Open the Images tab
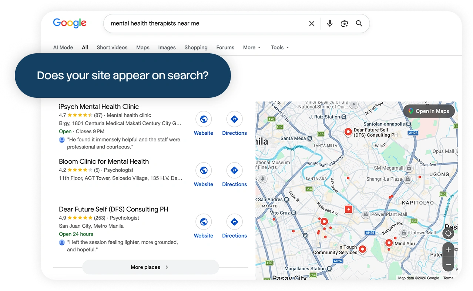473x291 pixels. coord(167,47)
